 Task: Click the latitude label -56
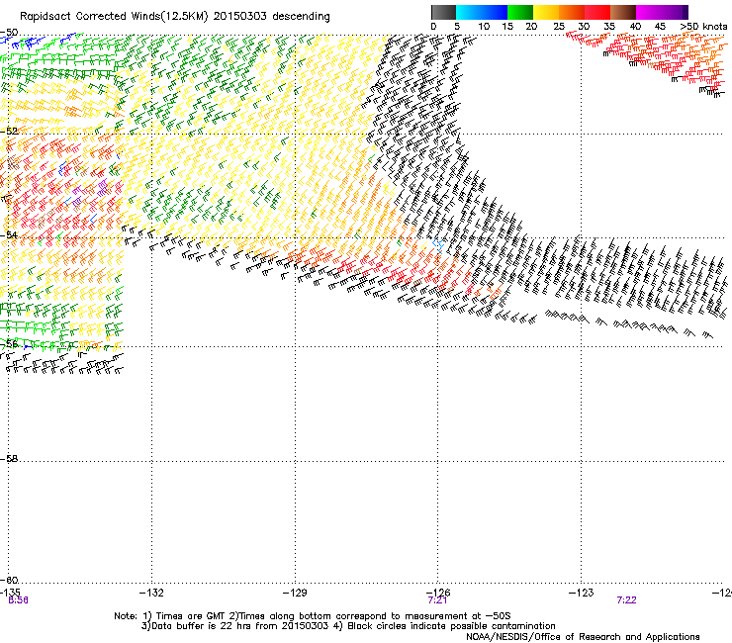coord(9,344)
